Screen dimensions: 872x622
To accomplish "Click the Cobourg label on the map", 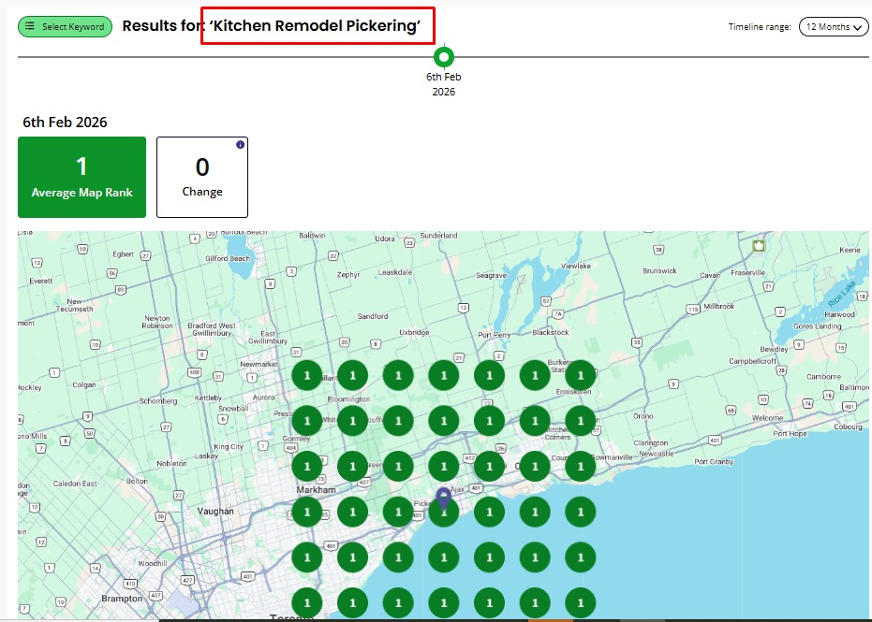I will [848, 427].
